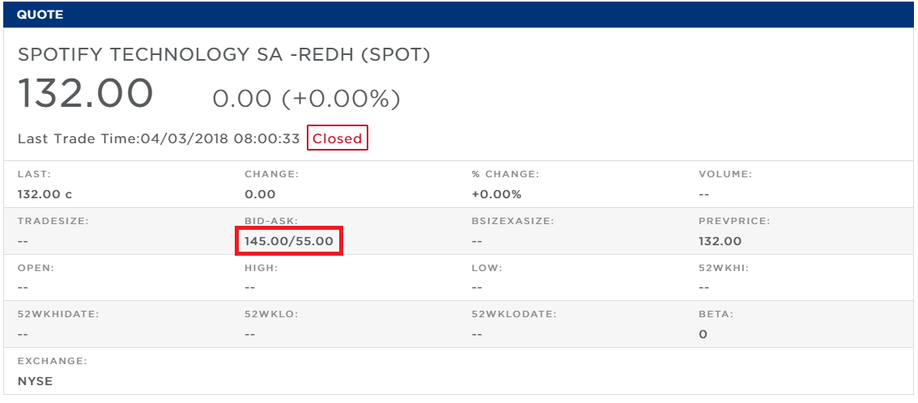Image resolution: width=918 pixels, height=403 pixels.
Task: Click the 0.00 (+0.00%) change text
Action: (x=306, y=99)
